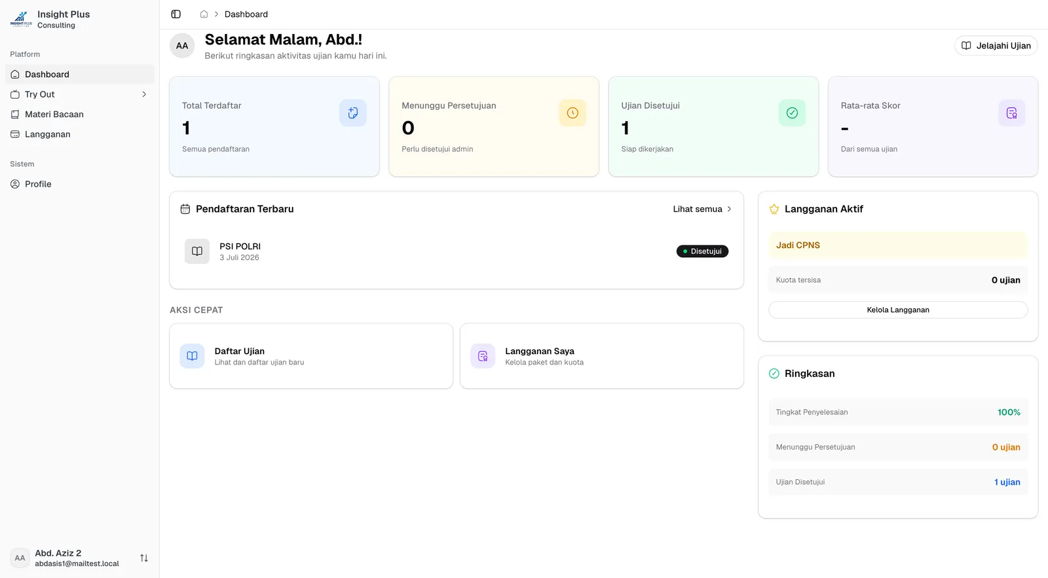
Task: Click the Abd. Aziz 2 user name
Action: coord(58,553)
